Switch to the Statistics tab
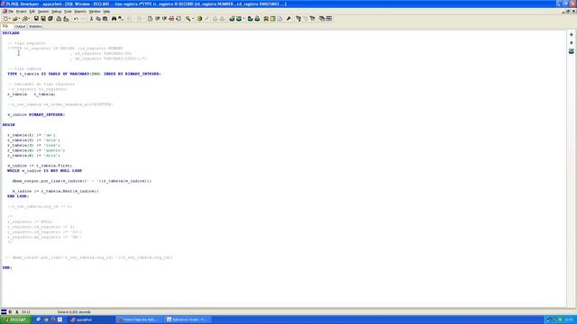This screenshot has height=324, width=577. click(x=35, y=26)
